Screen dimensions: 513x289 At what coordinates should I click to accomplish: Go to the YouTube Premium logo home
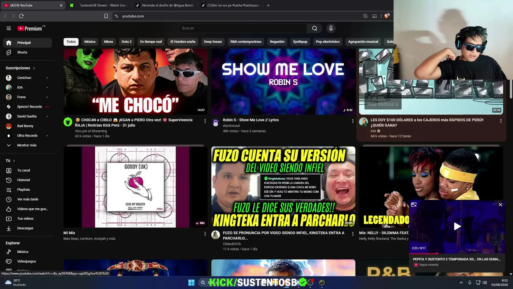coord(30,28)
